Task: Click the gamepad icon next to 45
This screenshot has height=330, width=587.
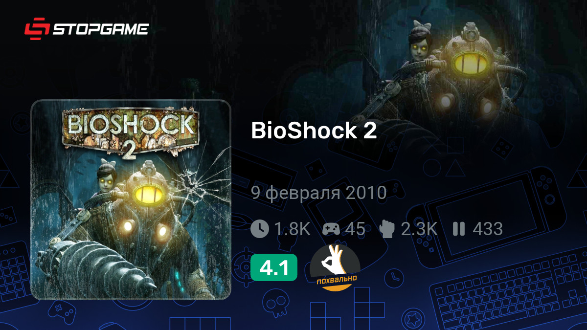Action: pos(331,229)
